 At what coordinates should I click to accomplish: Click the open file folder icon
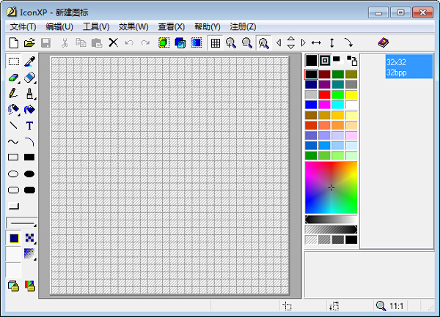pyautogui.click(x=29, y=43)
